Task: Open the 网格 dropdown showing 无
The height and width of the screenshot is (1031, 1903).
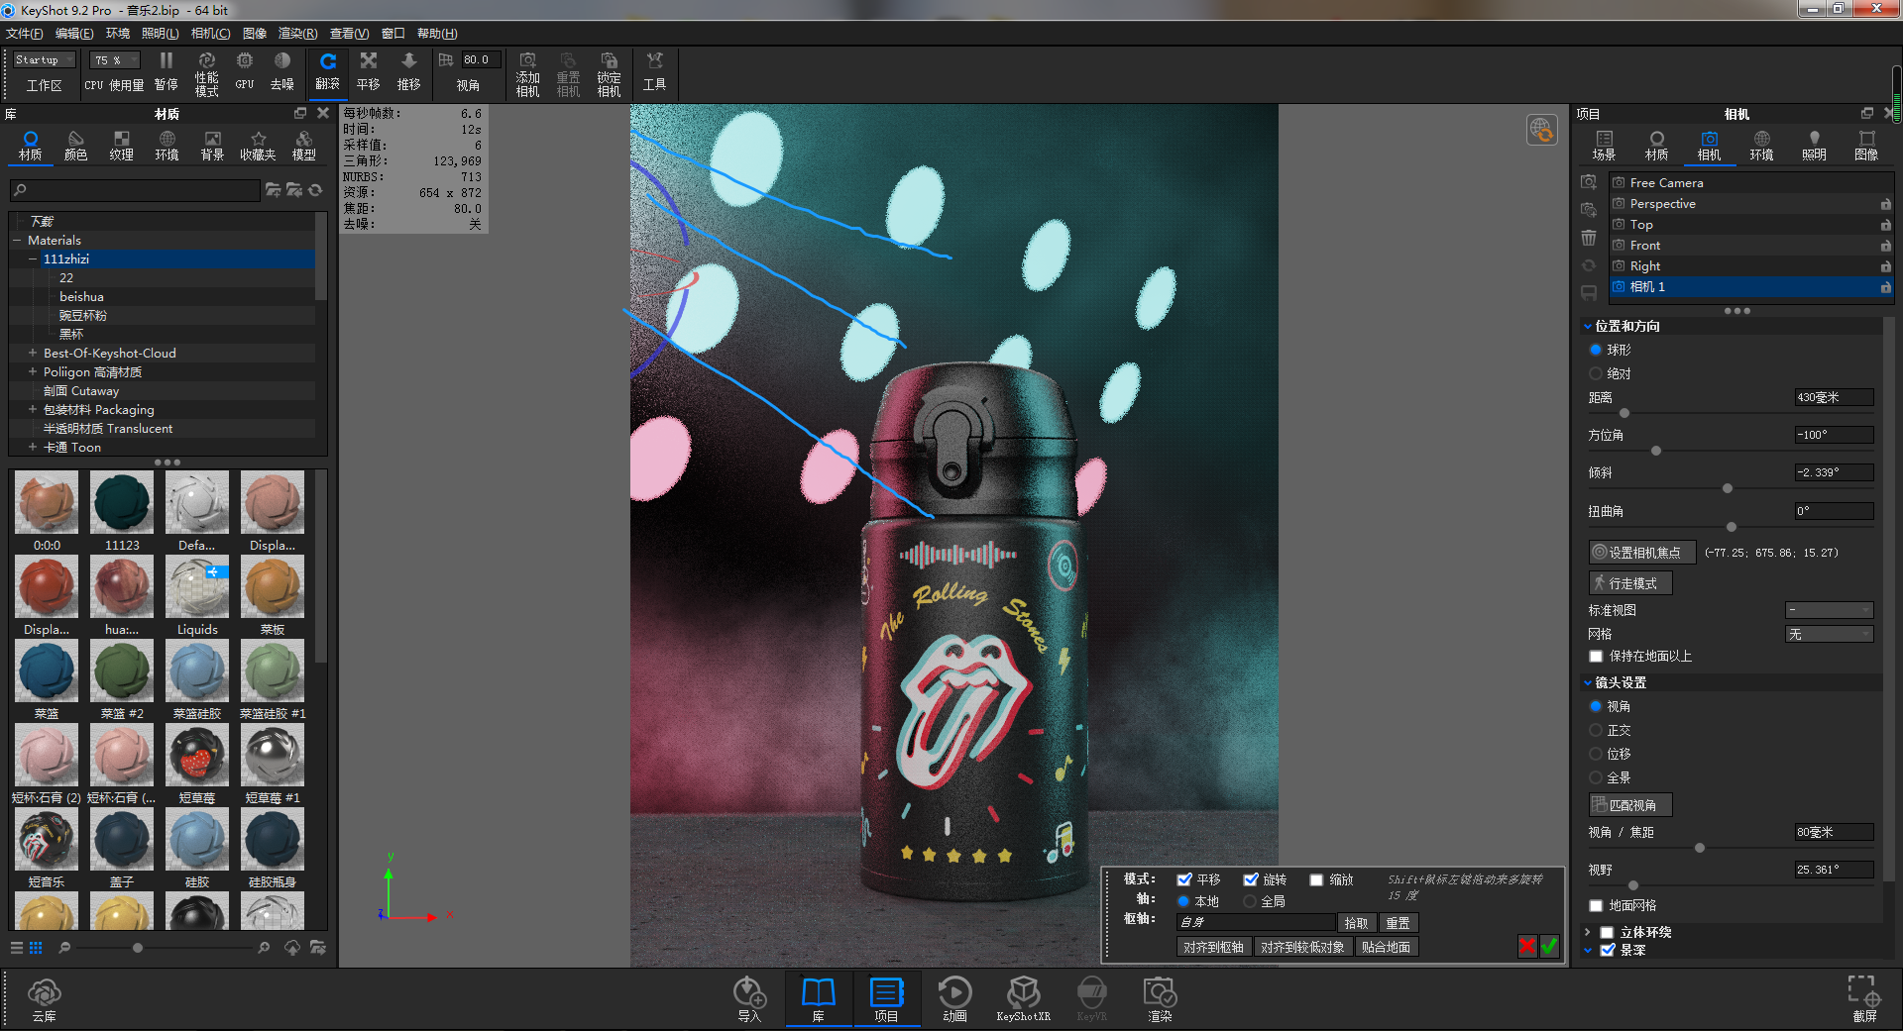Action: (1829, 633)
